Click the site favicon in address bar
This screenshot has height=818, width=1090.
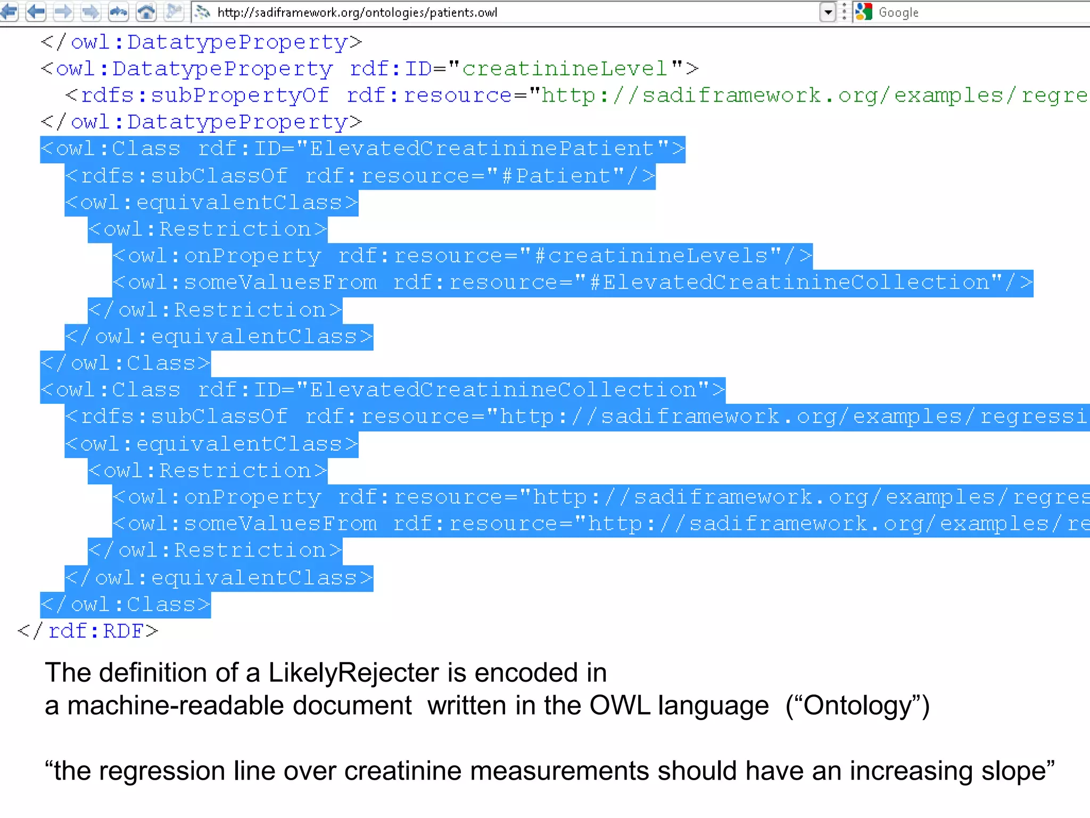coord(203,12)
